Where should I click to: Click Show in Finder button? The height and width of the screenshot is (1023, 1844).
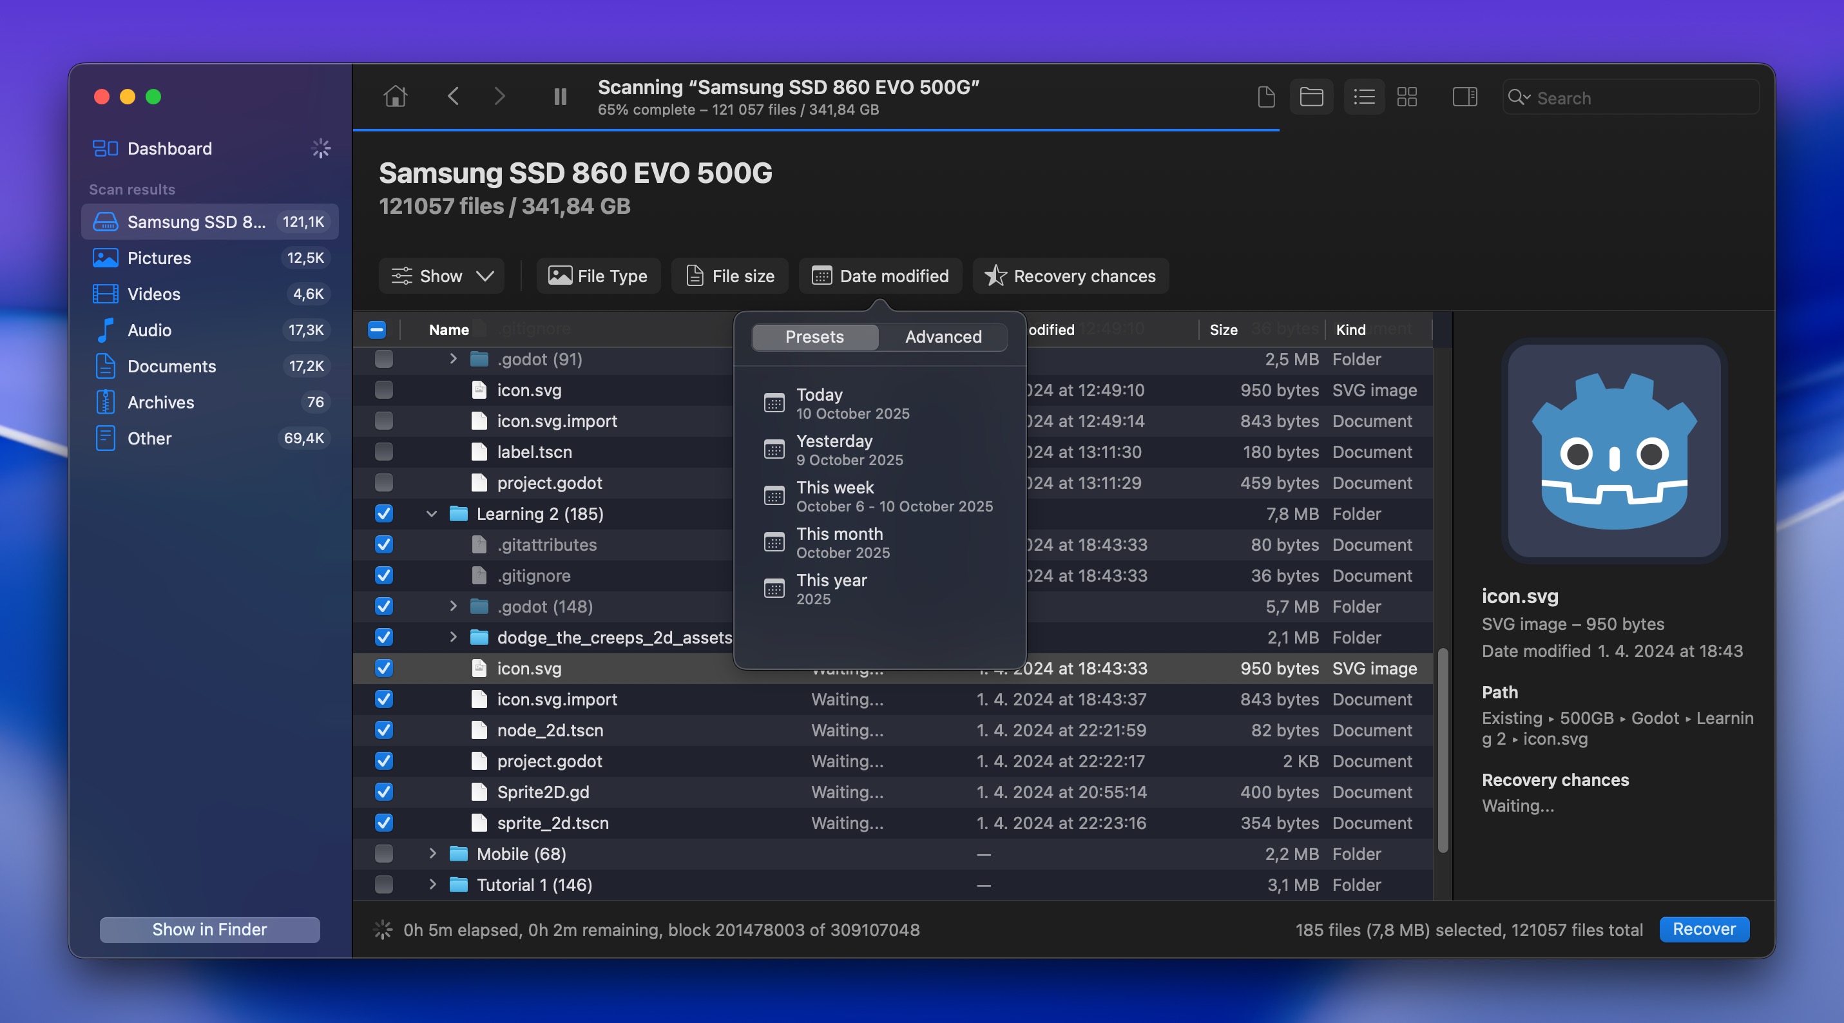tap(209, 929)
